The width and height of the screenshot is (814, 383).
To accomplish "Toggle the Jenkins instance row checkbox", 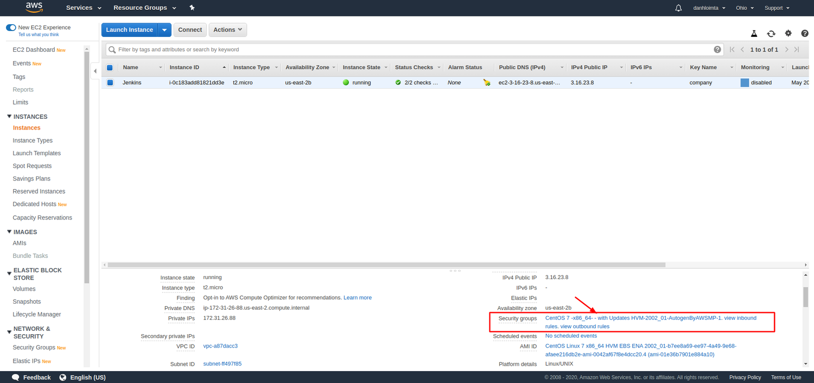I will click(110, 82).
